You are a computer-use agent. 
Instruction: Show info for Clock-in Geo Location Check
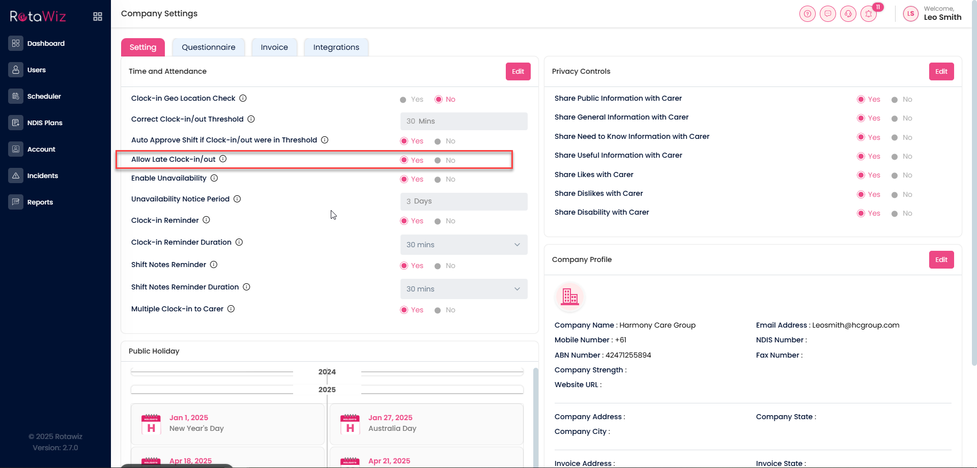[243, 98]
